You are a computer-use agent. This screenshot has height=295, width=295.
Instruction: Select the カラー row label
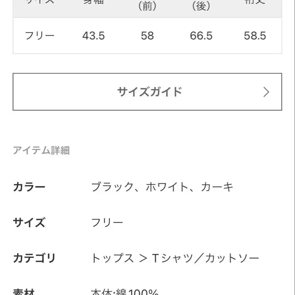tap(29, 186)
